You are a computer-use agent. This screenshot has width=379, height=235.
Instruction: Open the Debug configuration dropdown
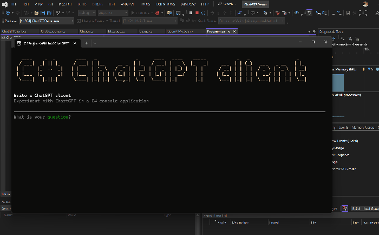(x=87, y=13)
